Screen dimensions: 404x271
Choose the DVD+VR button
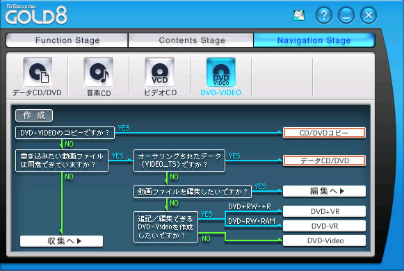[x=324, y=211]
